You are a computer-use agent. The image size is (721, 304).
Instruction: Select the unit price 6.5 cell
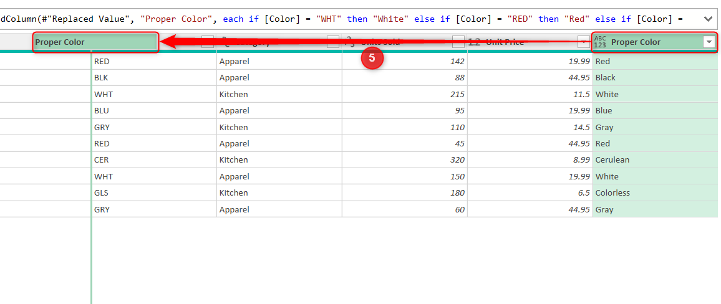point(530,193)
